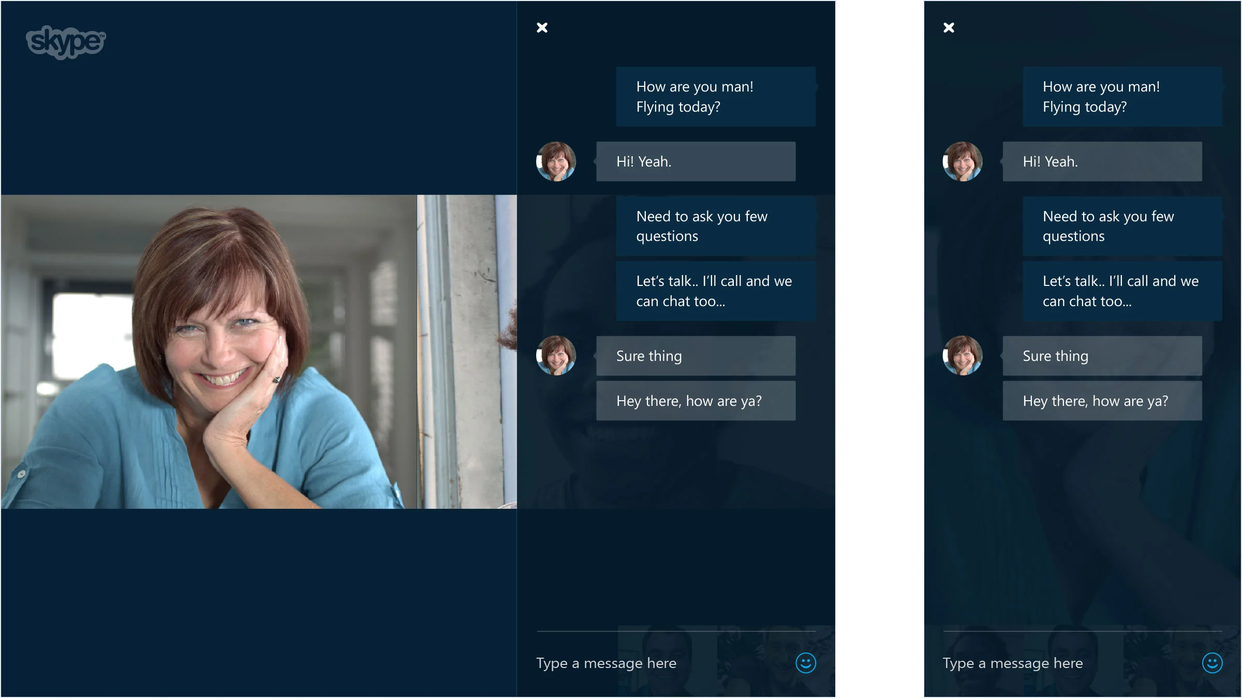Select 'How are you man!' bubble in left chat
This screenshot has width=1242, height=698.
[x=715, y=97]
